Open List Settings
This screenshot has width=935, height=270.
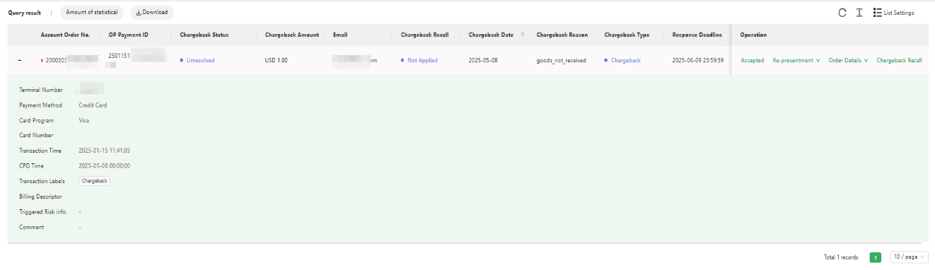click(x=893, y=13)
